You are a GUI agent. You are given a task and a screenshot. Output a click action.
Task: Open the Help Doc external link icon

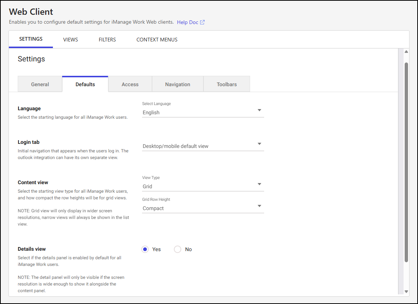pyautogui.click(x=202, y=22)
